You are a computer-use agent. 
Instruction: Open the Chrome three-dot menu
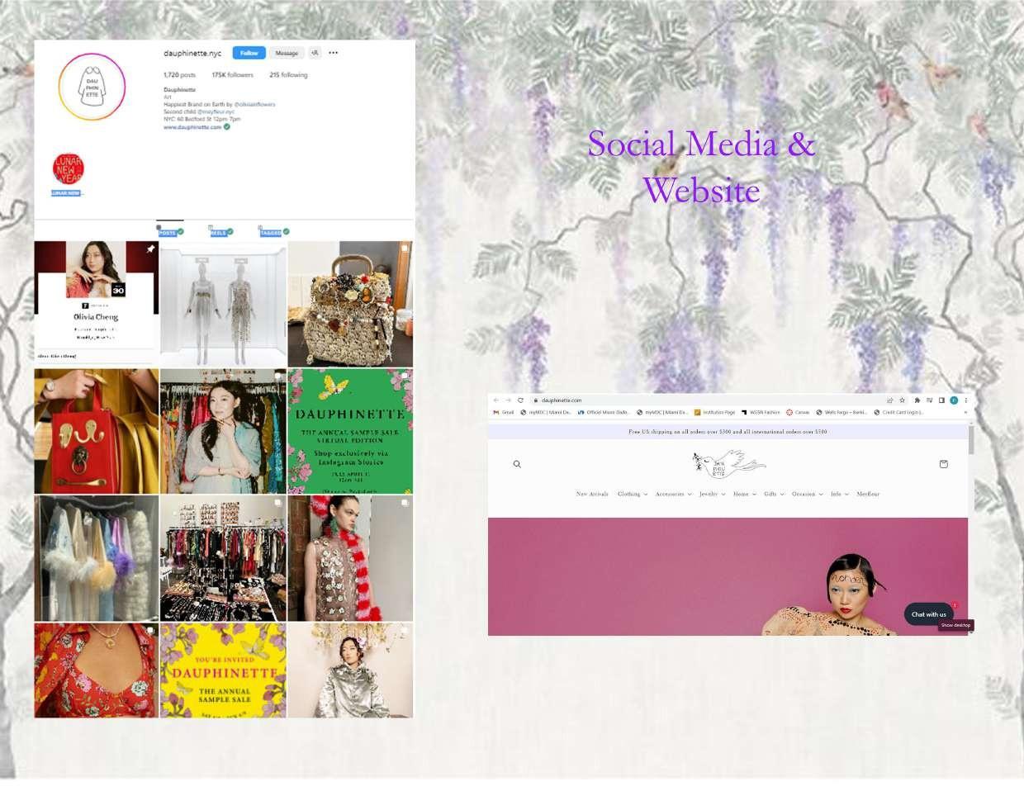(965, 400)
